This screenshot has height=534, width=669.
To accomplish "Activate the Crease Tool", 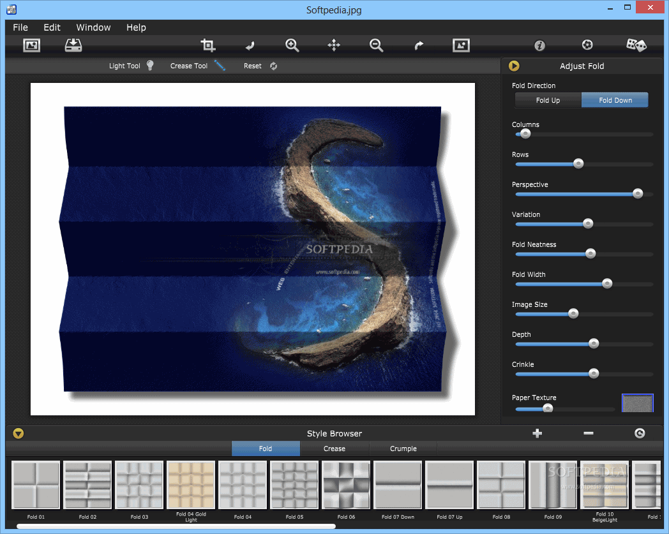I will coord(220,65).
